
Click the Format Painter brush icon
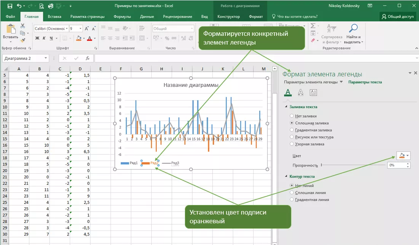[23, 40]
